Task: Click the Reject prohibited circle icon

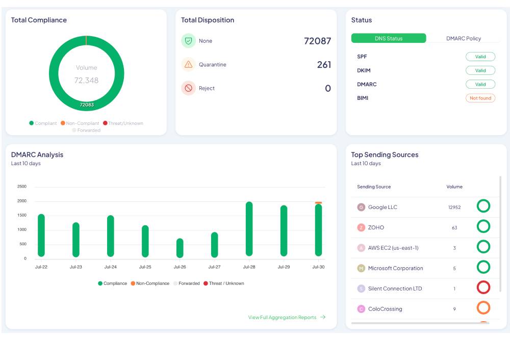Action: coord(188,88)
